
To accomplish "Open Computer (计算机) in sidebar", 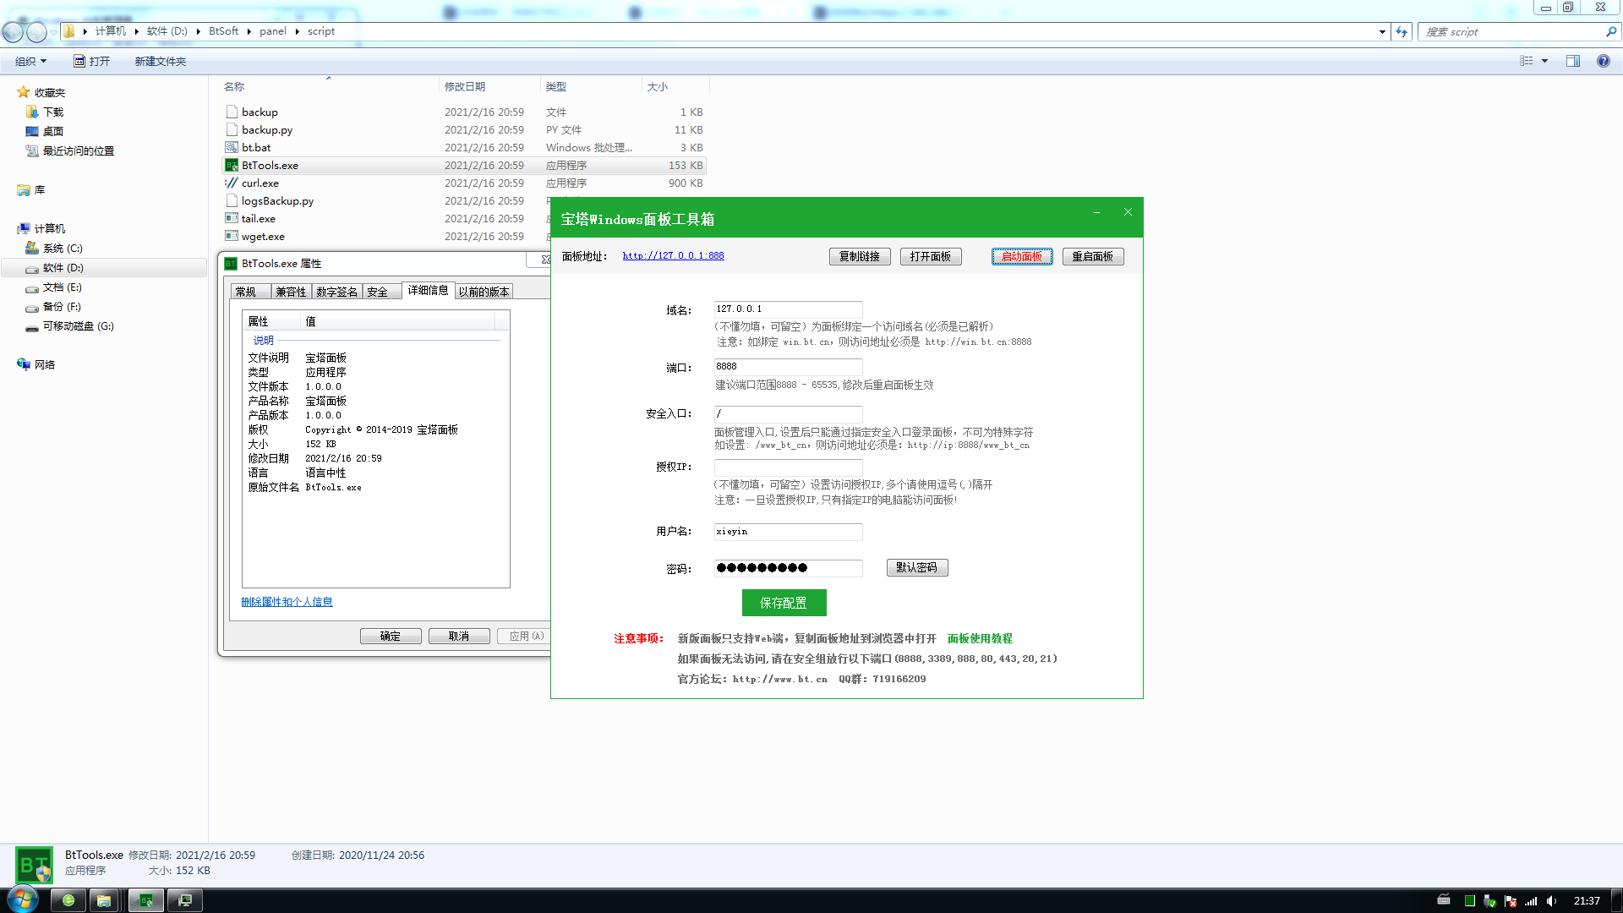I will pos(49,229).
